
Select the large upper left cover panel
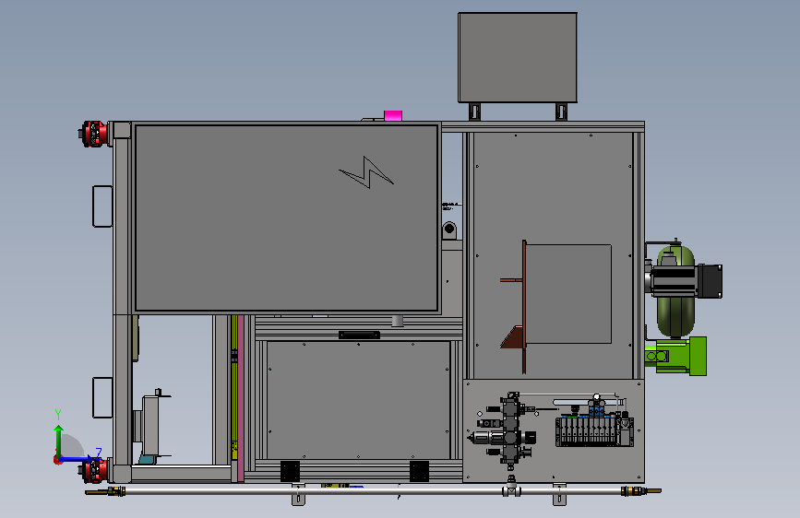click(x=286, y=218)
